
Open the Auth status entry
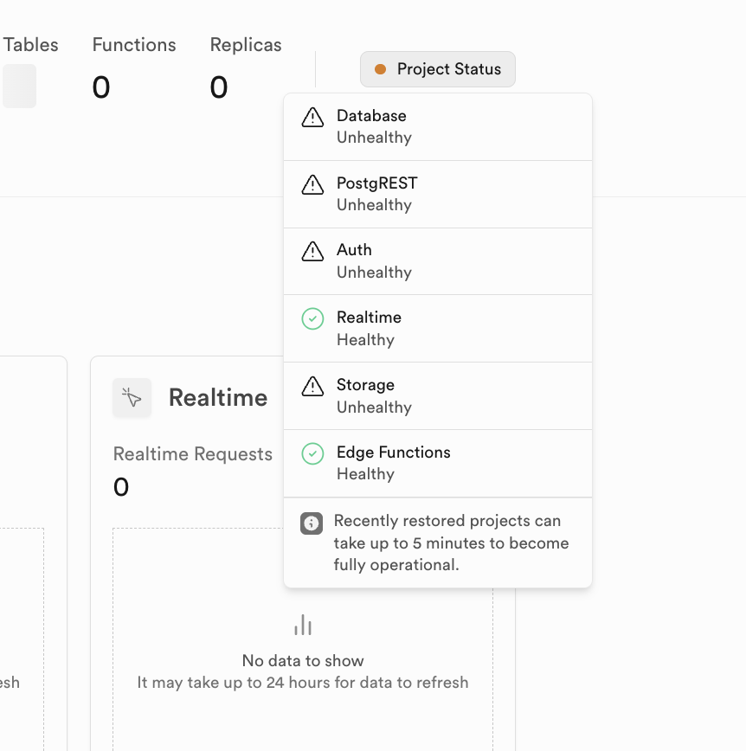[438, 261]
